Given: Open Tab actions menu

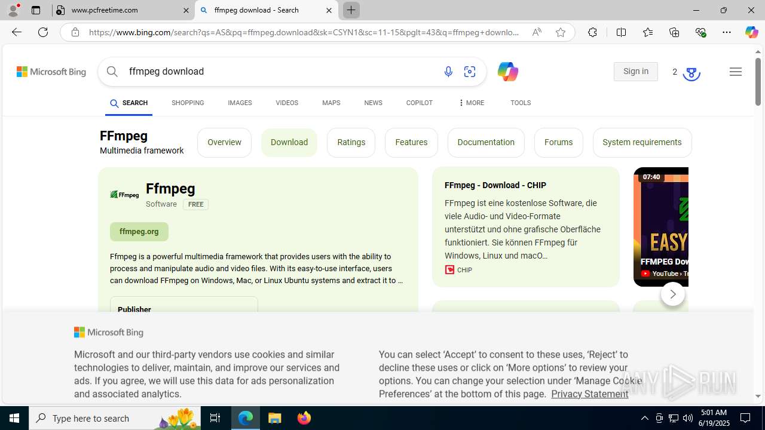Looking at the screenshot, I should click(x=36, y=10).
